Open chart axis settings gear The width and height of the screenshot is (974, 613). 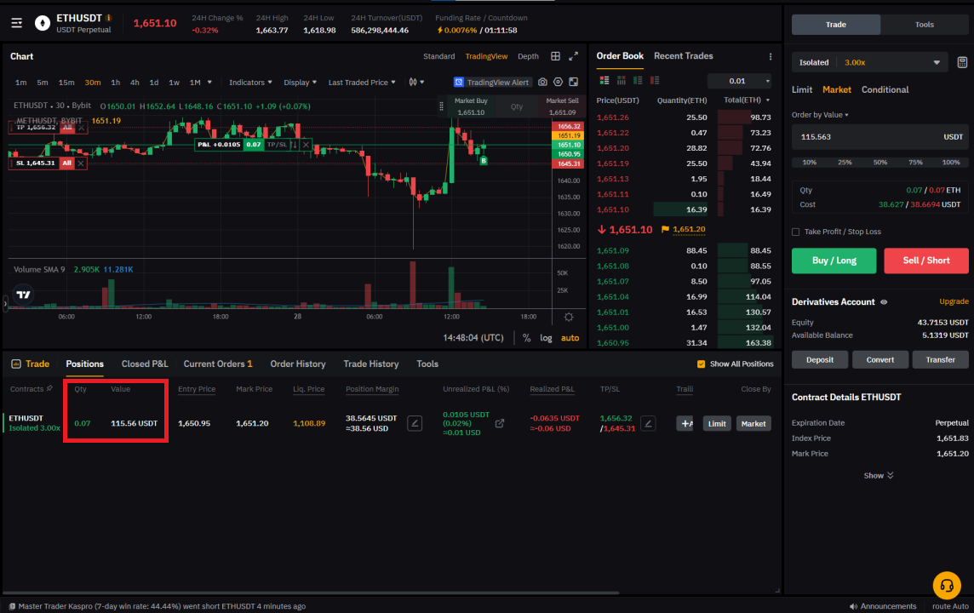click(x=569, y=317)
